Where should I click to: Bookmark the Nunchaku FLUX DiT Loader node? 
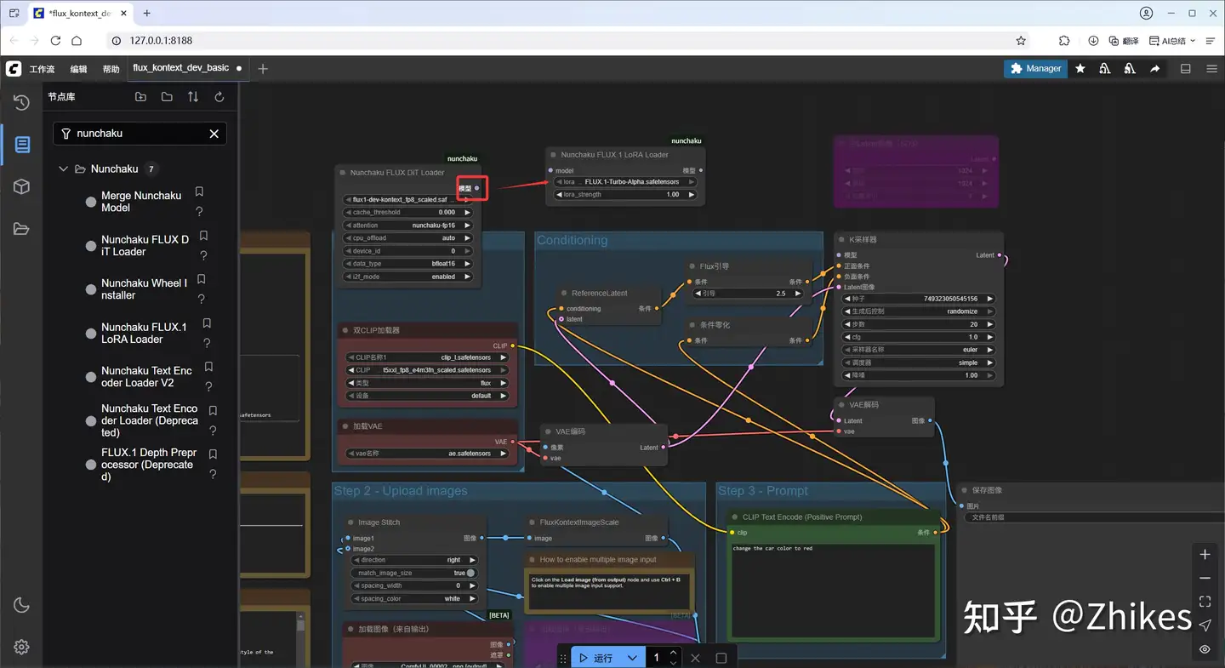coord(203,236)
